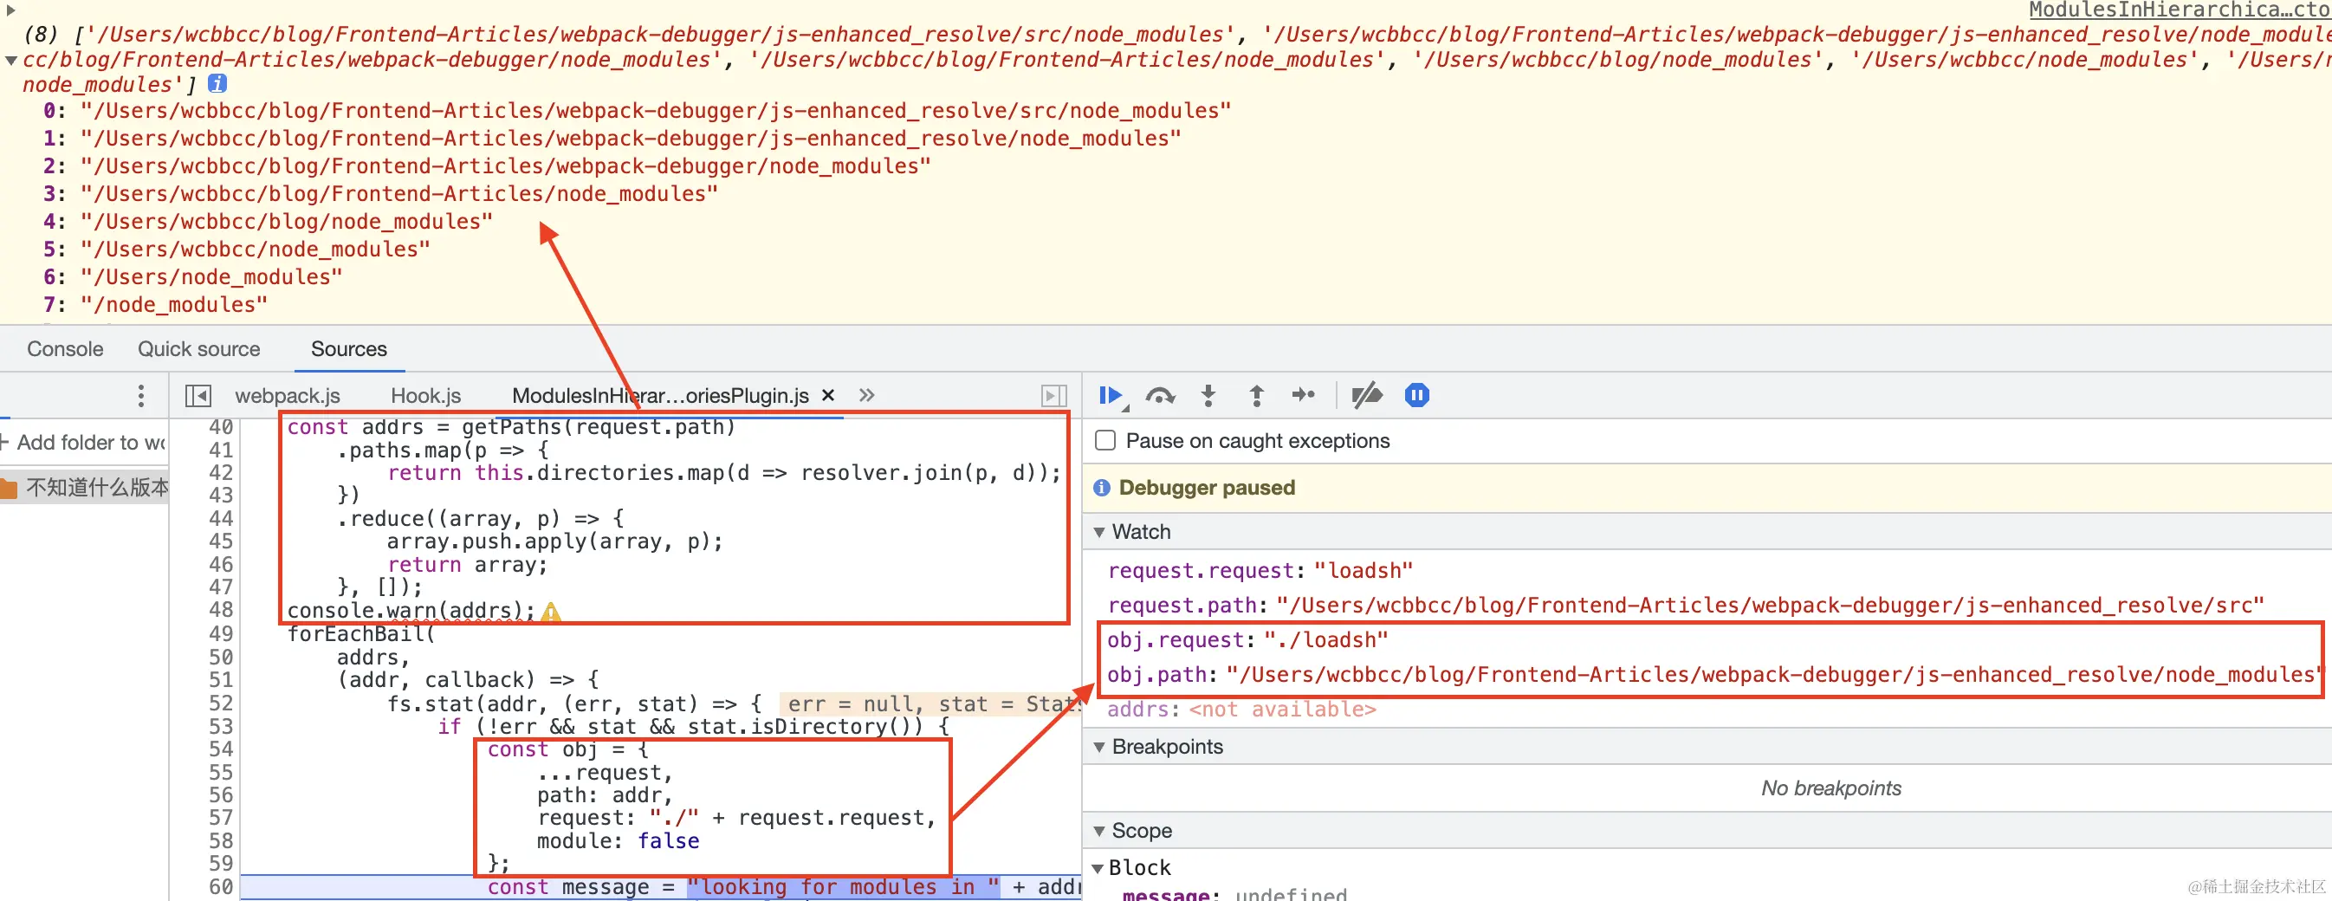The height and width of the screenshot is (901, 2332).
Task: Select watch expression request.request
Action: tap(1260, 570)
